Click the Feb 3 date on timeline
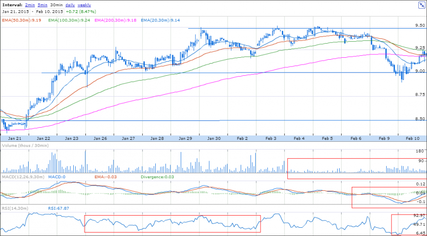Image resolution: width=427 pixels, height=236 pixels. click(270, 138)
